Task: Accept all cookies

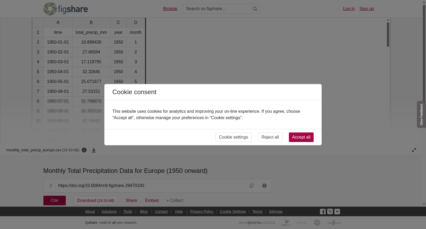Action: (x=301, y=137)
